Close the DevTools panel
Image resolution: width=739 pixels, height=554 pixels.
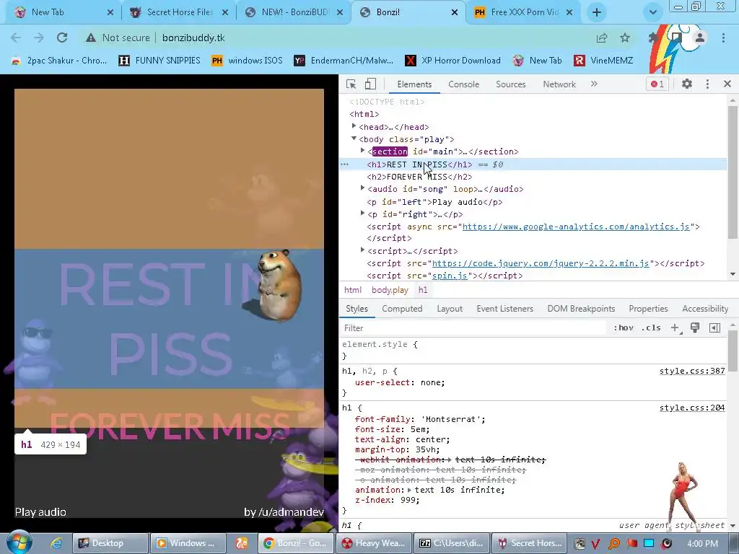727,84
